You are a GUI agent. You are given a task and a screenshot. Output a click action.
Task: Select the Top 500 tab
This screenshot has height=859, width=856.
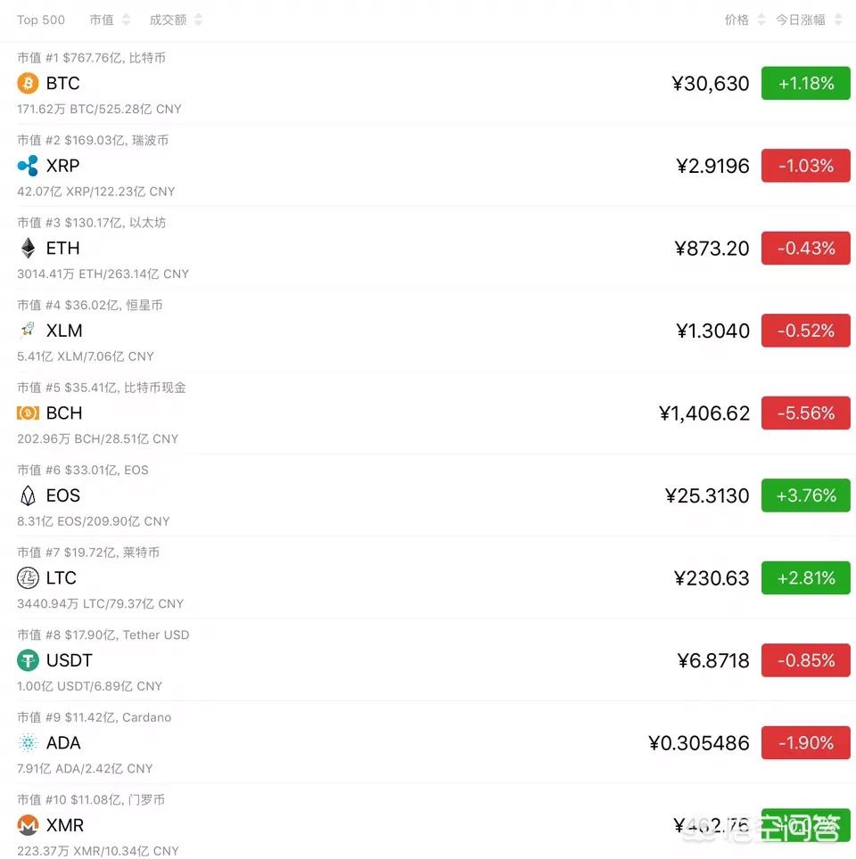click(41, 20)
